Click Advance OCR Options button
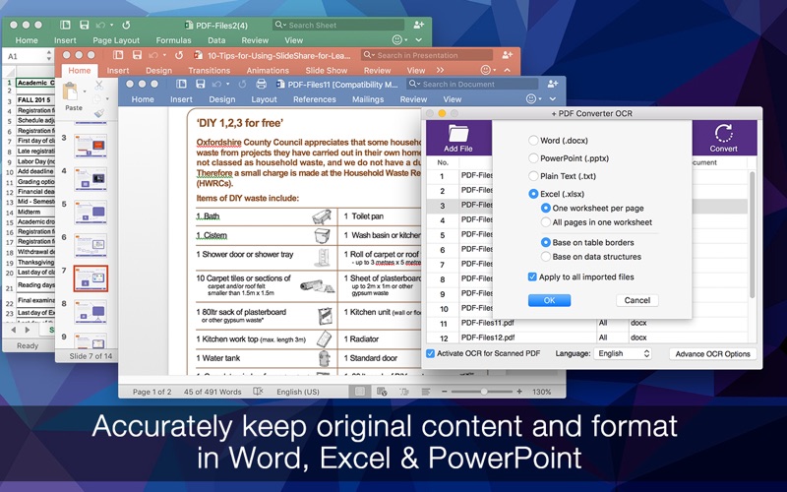 (x=712, y=353)
